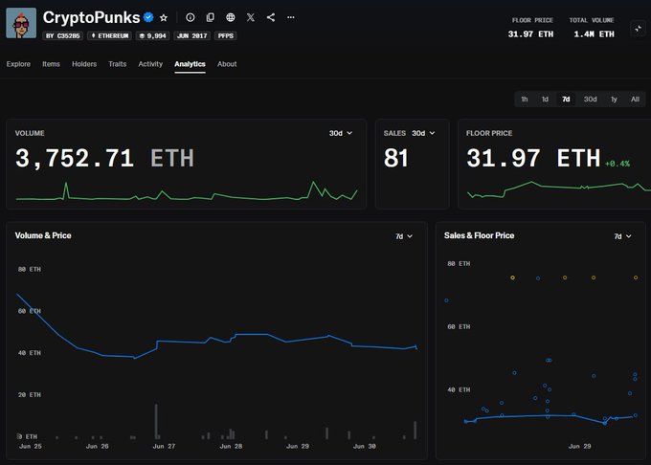Click the 9,994 items tag
Screen dimensions: 651x465
[x=153, y=36]
